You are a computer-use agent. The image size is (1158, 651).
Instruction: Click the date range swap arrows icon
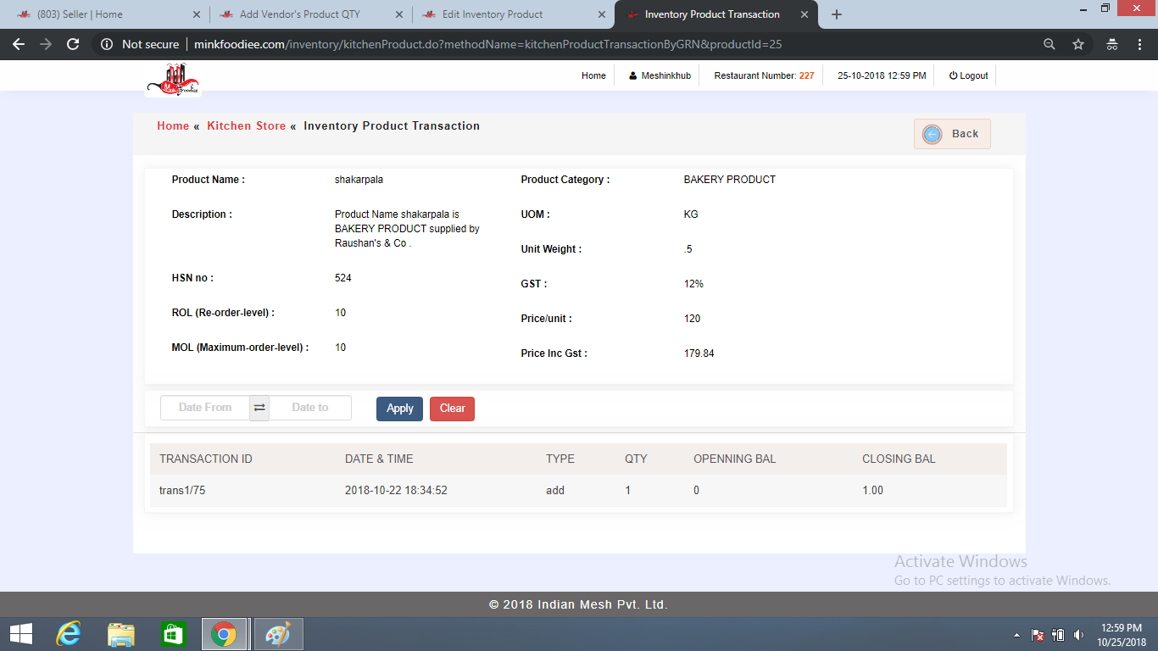(x=259, y=408)
